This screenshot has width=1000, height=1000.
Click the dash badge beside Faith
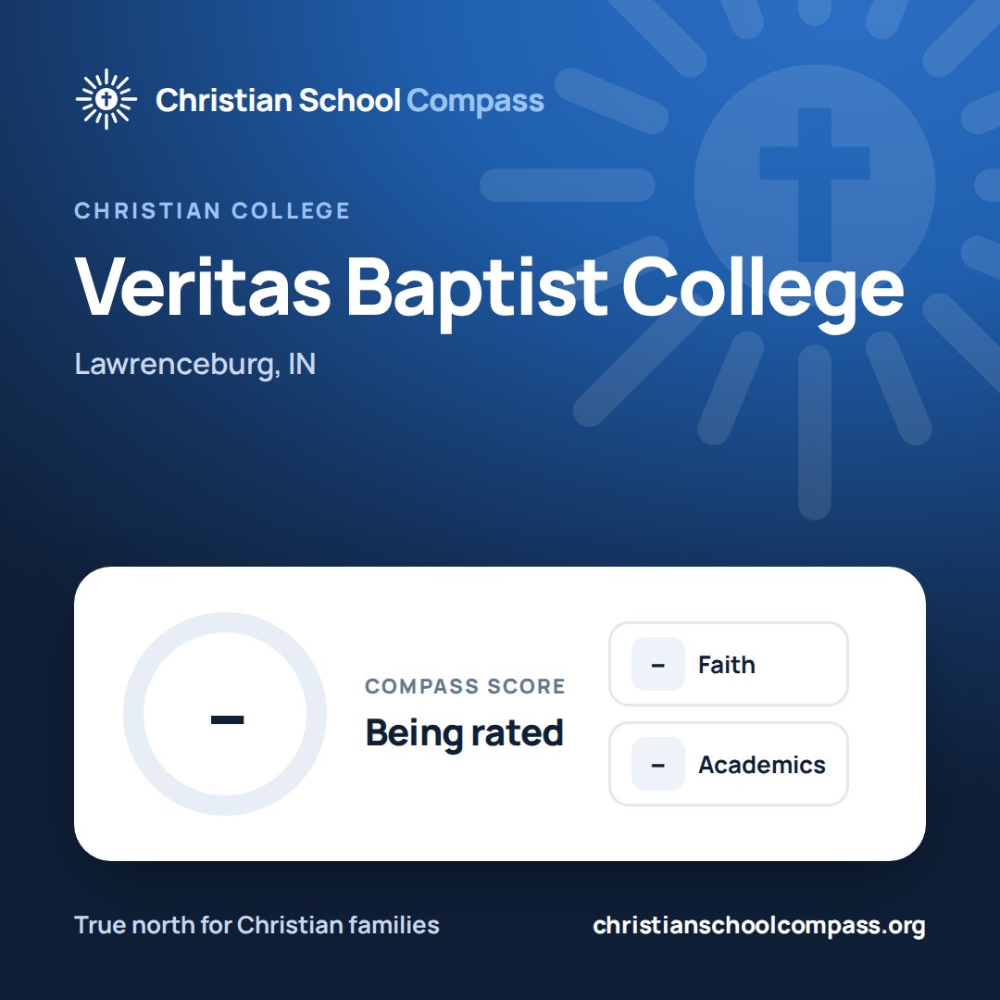pos(658,664)
